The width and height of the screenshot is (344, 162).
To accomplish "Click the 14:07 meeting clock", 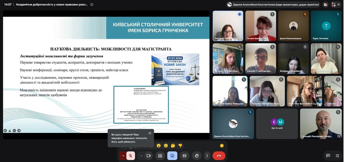I will (x=8, y=5).
